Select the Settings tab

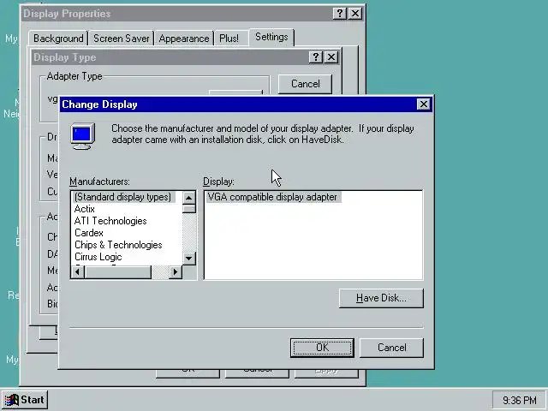[x=271, y=37]
